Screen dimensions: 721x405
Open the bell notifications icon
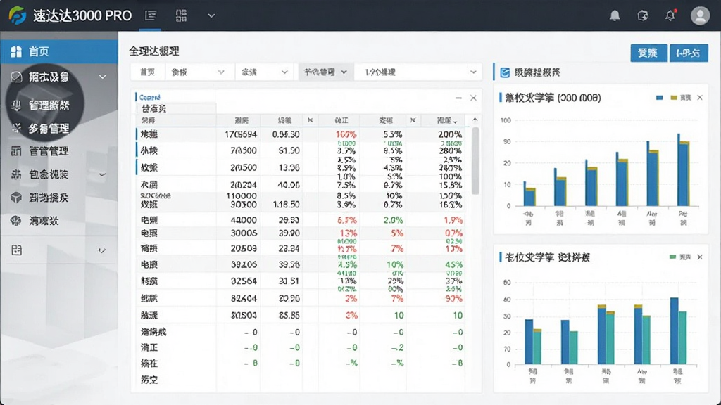click(615, 15)
